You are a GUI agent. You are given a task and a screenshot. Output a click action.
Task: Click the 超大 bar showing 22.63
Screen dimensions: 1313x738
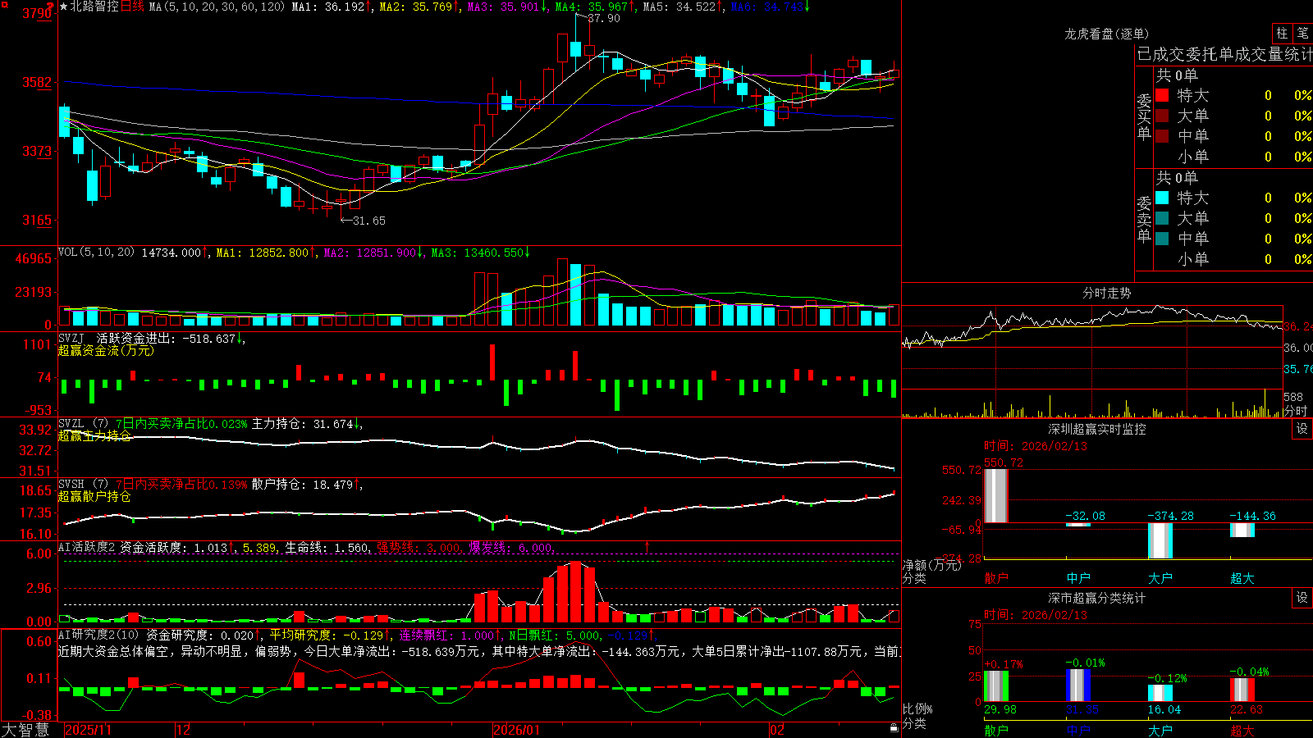tap(1242, 690)
